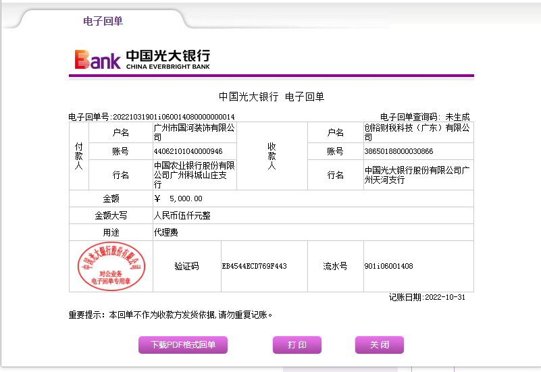Screen dimensions: 541x372
Task: Click the 流水号 serial number value
Action: point(388,267)
